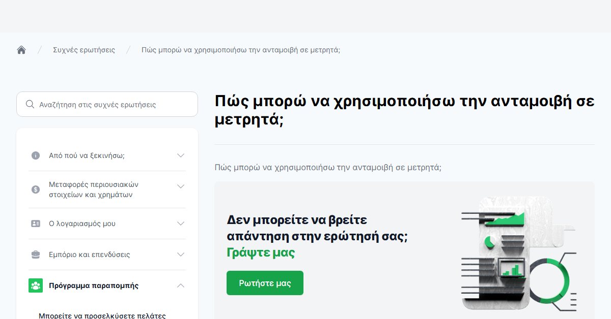This screenshot has height=319, width=611.
Task: Expand the Ο λογαριασμός μου chevron
Action: coord(181,224)
